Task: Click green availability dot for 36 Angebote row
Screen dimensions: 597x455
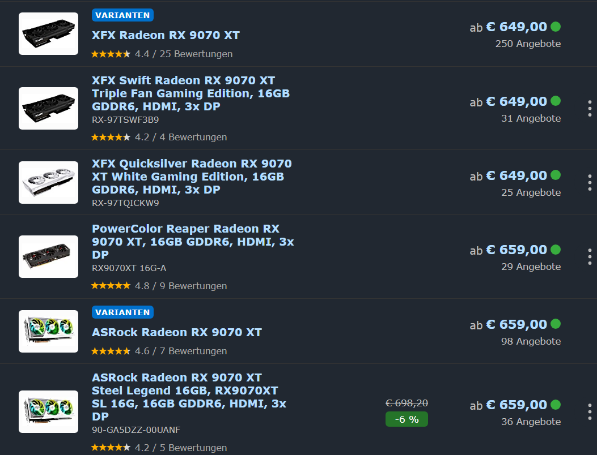Action: click(556, 405)
